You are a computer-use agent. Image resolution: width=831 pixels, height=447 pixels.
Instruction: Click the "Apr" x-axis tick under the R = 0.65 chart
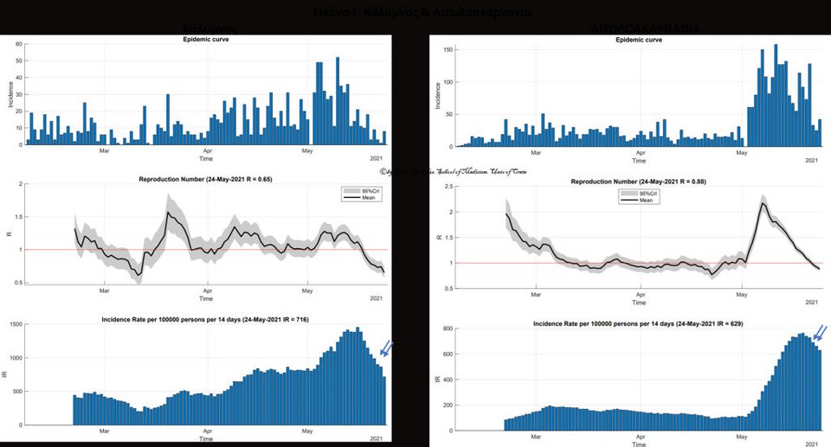(207, 291)
